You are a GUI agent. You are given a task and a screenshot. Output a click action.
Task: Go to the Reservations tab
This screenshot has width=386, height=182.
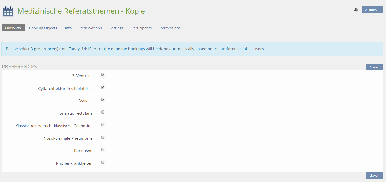coord(90,28)
